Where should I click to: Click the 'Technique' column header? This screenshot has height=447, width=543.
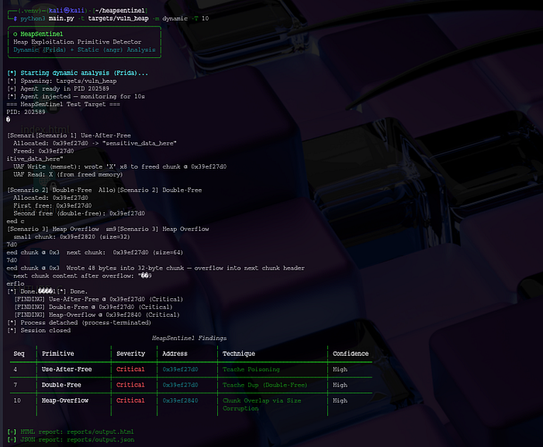(x=239, y=353)
